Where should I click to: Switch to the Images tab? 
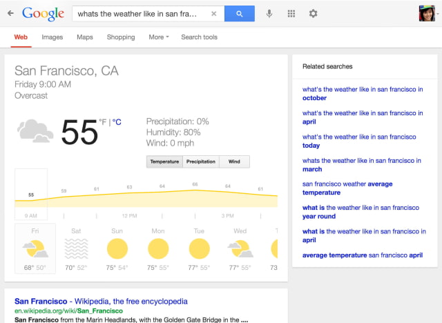pyautogui.click(x=52, y=37)
